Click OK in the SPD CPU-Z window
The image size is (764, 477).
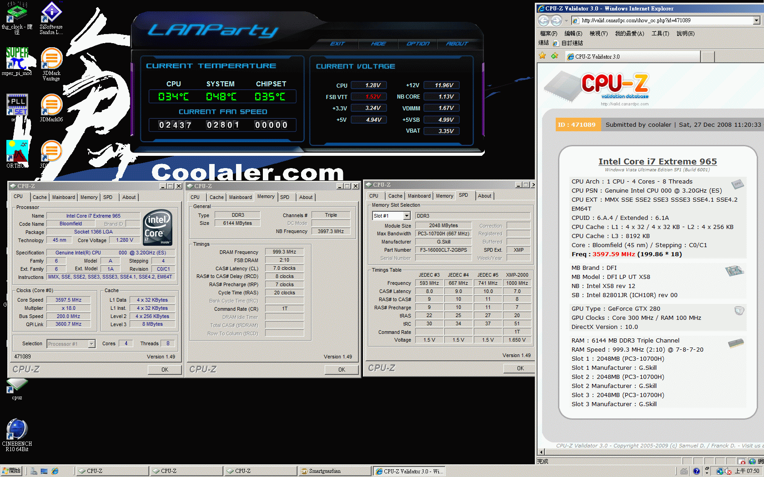coord(520,368)
